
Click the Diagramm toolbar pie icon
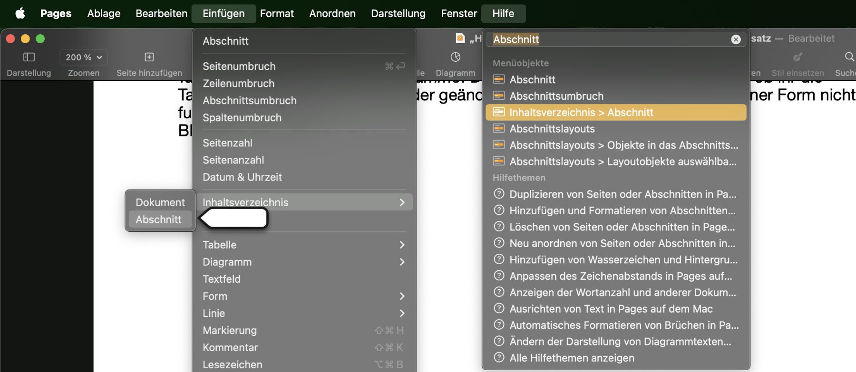(455, 57)
